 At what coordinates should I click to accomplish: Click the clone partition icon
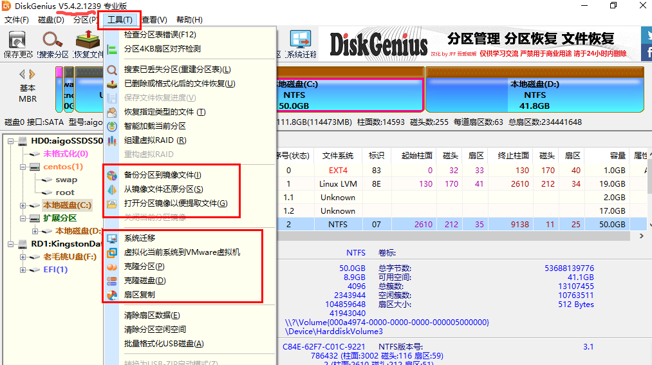[x=112, y=267]
